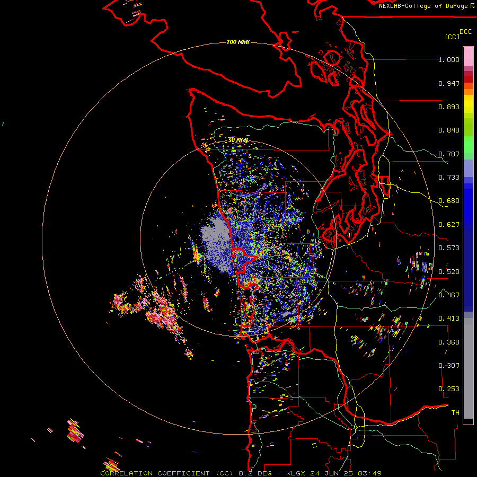Select the 0.307 scale value

pos(449,366)
